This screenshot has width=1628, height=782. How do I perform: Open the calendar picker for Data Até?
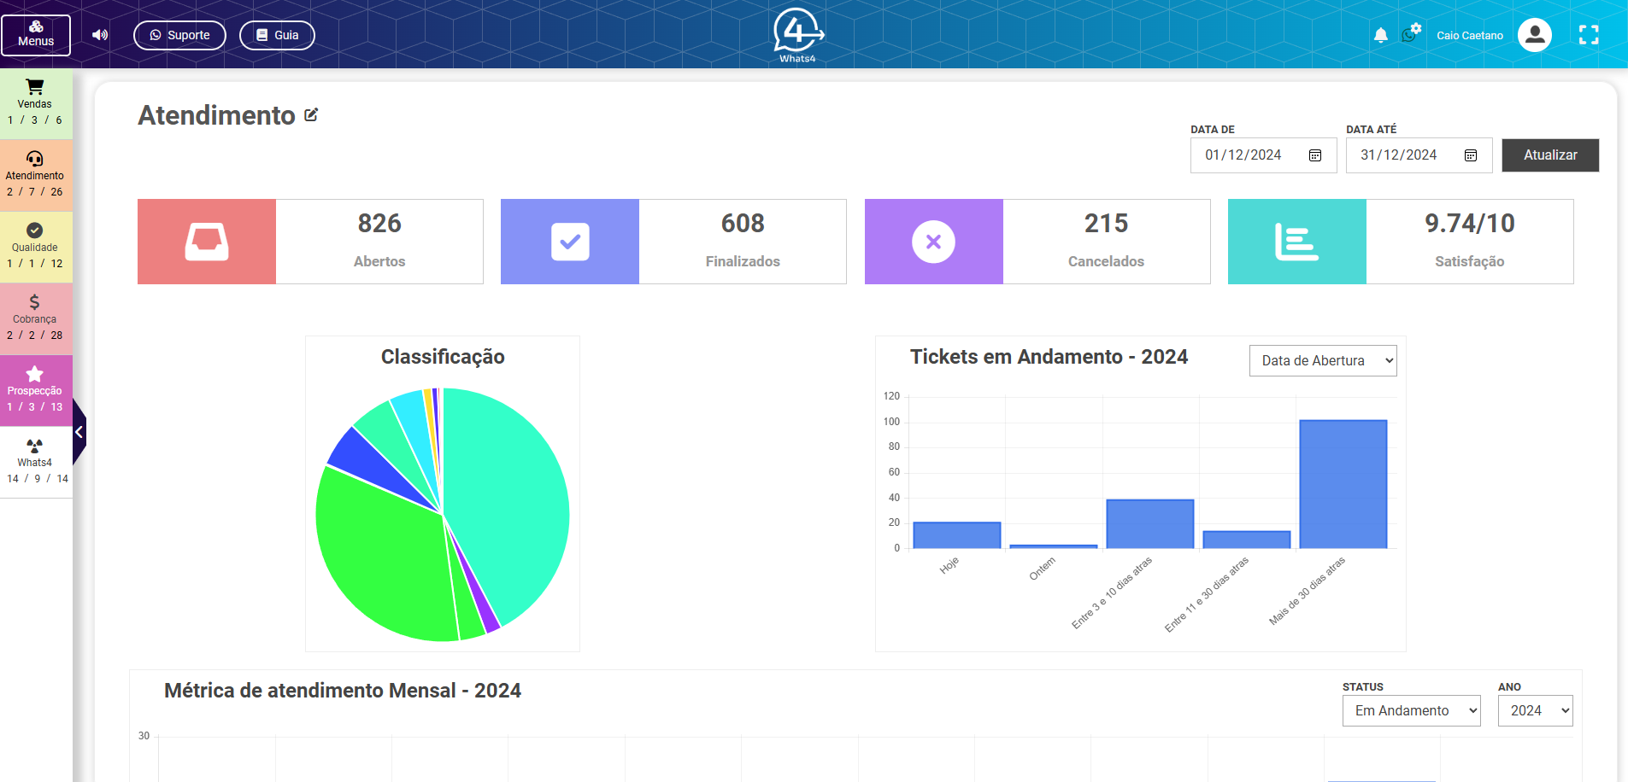1471,155
